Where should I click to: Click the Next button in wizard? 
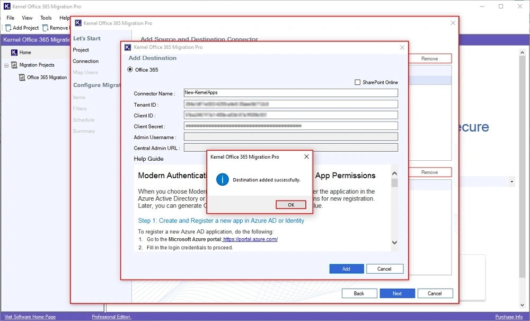[x=396, y=293]
